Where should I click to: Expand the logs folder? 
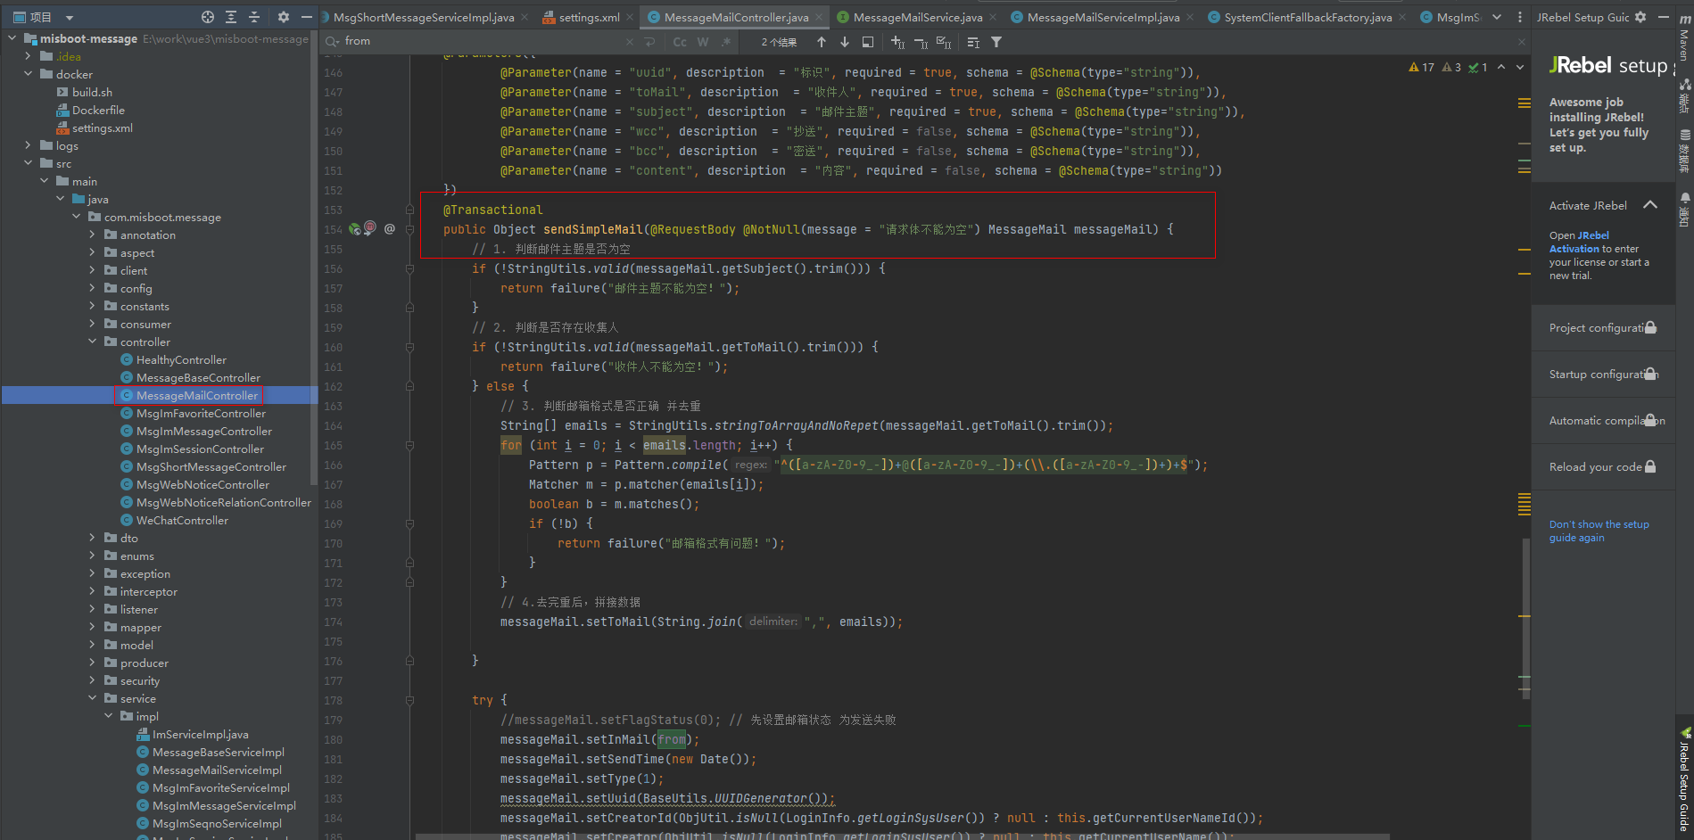[28, 145]
